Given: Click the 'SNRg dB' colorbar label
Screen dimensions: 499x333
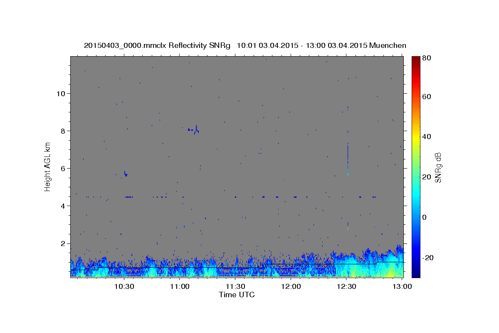Looking at the screenshot, I should coord(438,167).
